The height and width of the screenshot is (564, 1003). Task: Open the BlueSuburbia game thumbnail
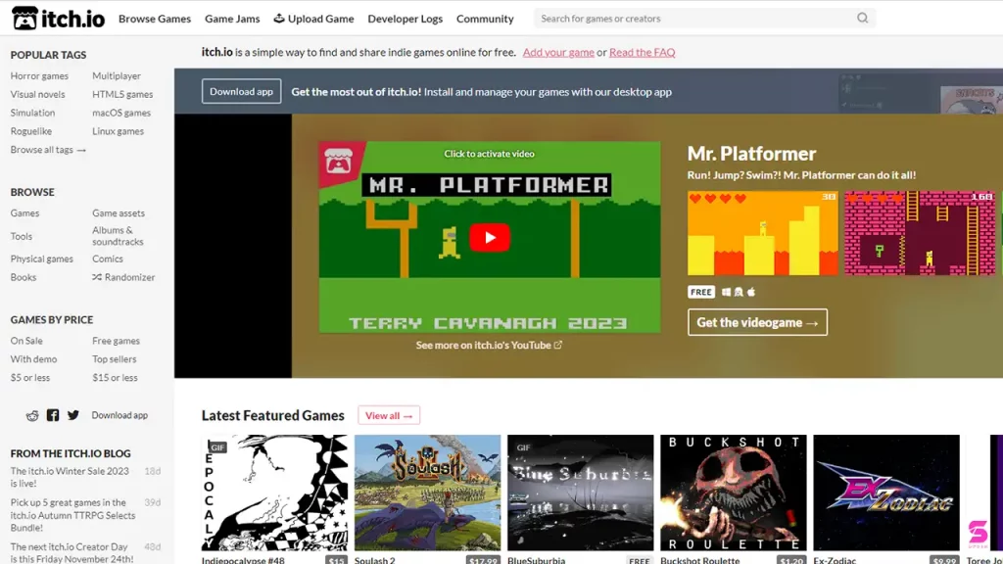point(580,493)
